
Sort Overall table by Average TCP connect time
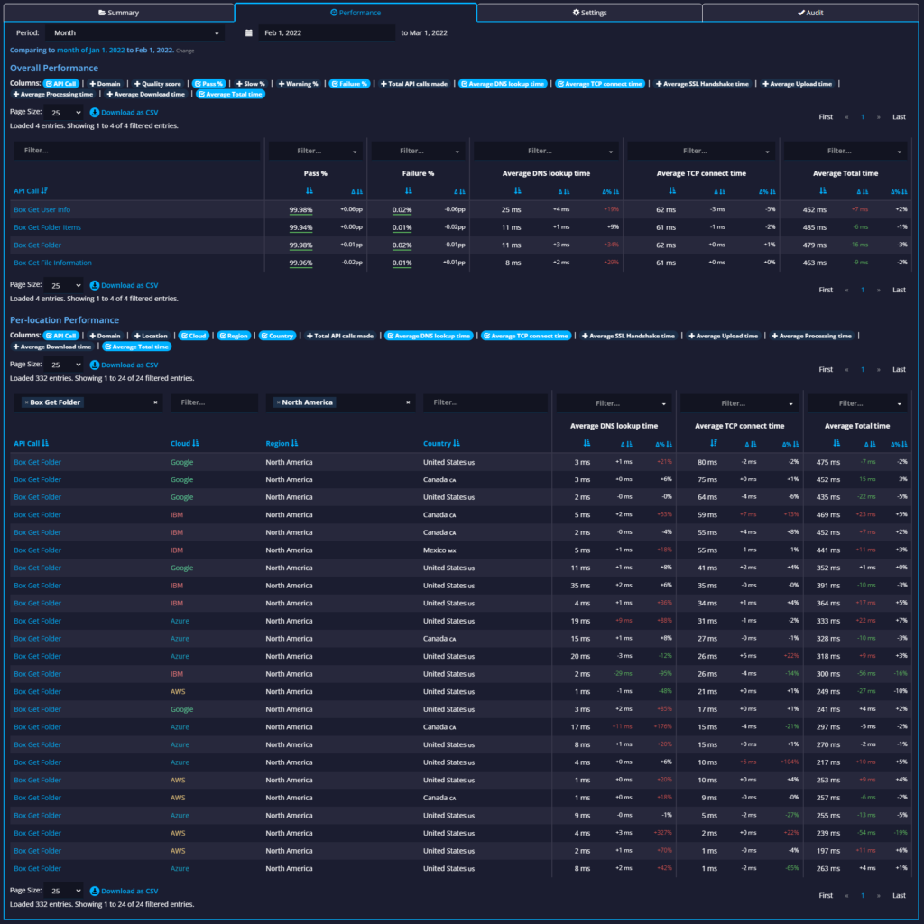click(x=672, y=191)
